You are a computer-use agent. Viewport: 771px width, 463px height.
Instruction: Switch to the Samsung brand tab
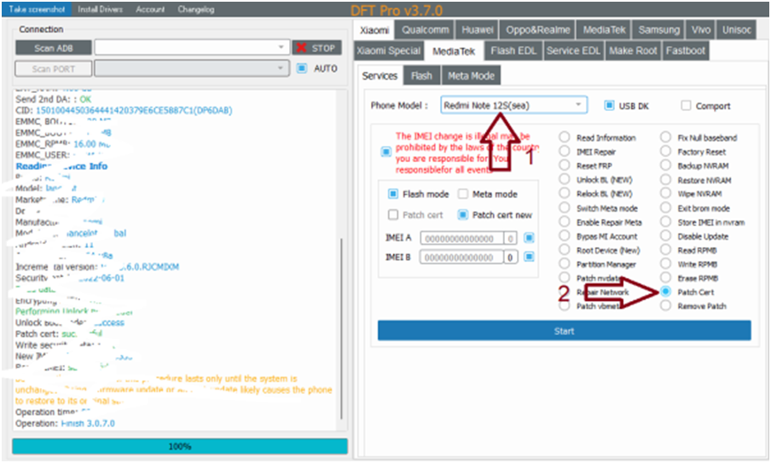point(658,30)
